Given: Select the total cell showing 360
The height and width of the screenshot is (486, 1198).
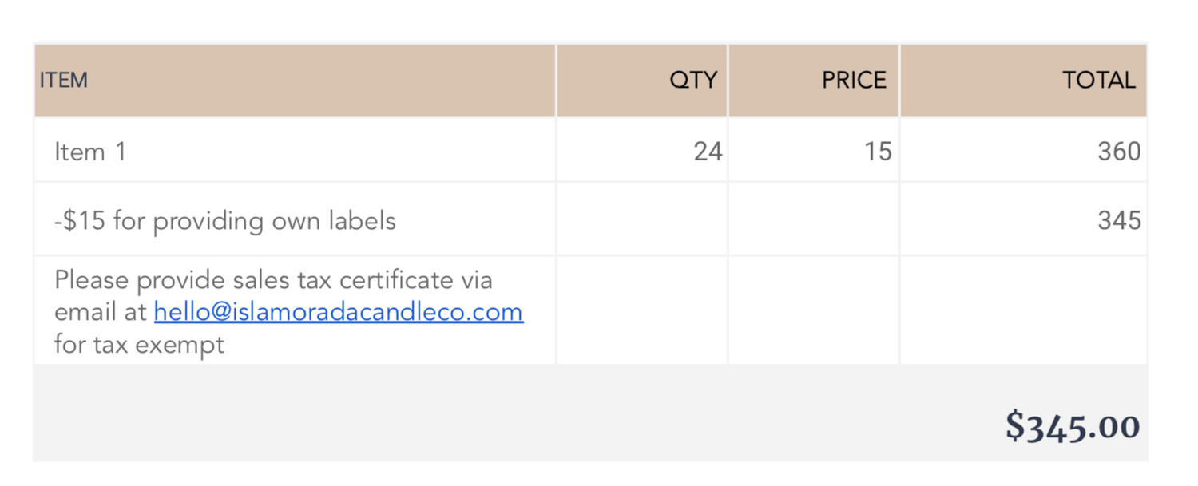Looking at the screenshot, I should click(1024, 150).
